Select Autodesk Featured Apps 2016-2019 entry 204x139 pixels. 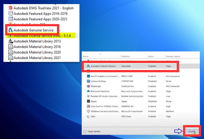pyautogui.click(x=40, y=13)
